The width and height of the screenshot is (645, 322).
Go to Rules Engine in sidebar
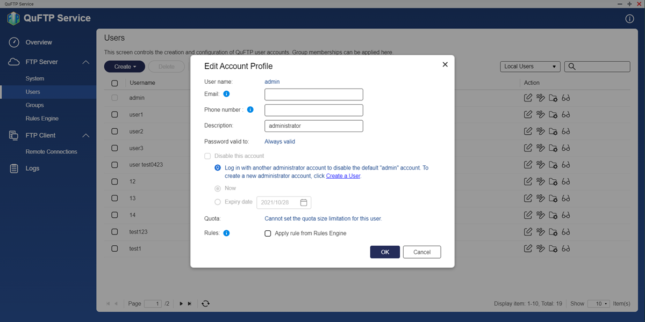(42, 119)
